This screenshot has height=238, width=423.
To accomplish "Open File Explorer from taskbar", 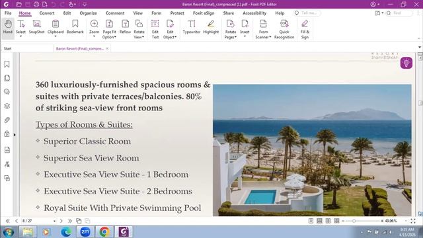I will [28, 232].
